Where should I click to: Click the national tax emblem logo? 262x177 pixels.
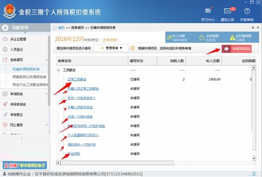click(x=10, y=11)
